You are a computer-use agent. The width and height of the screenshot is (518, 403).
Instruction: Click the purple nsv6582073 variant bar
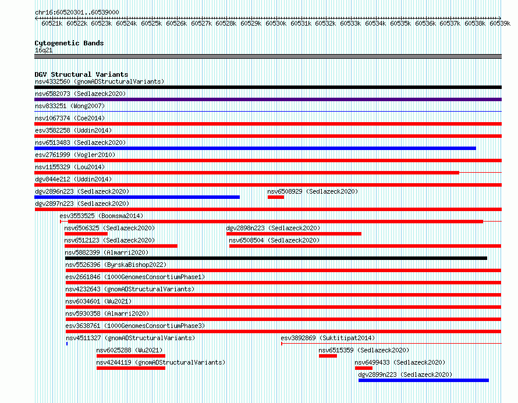click(268, 99)
